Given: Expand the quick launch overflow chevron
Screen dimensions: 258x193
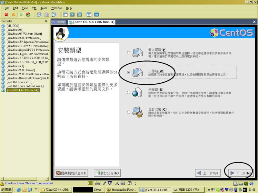Looking at the screenshot, I should coord(35,189).
